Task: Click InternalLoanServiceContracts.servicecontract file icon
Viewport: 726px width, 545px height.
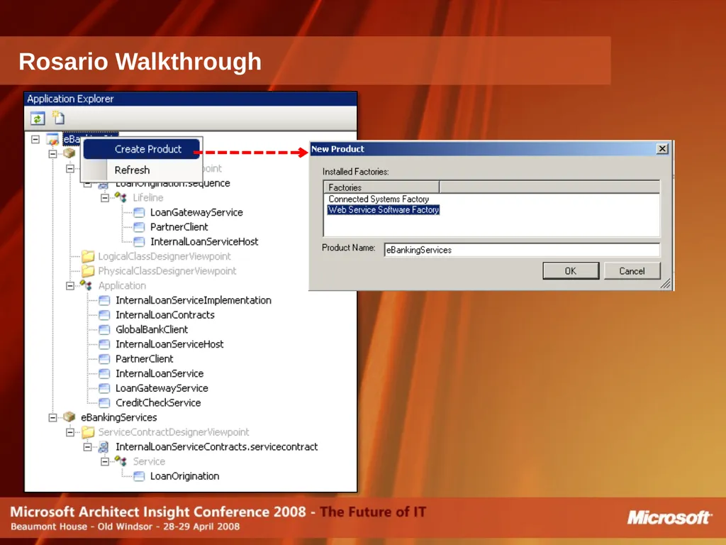Action: pos(104,447)
